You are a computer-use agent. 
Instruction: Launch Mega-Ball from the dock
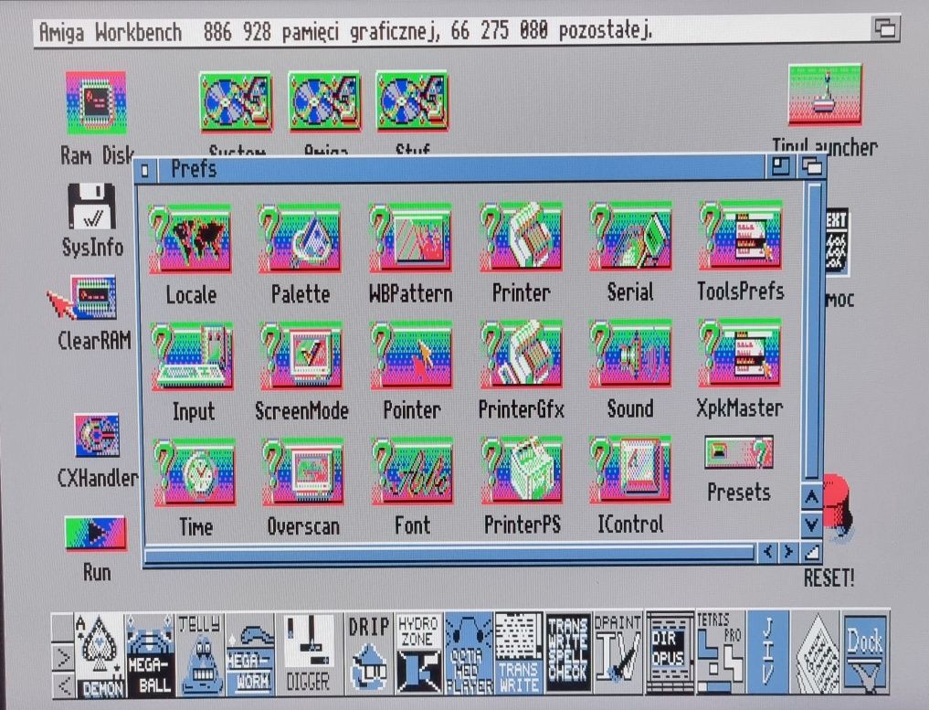coord(149,655)
